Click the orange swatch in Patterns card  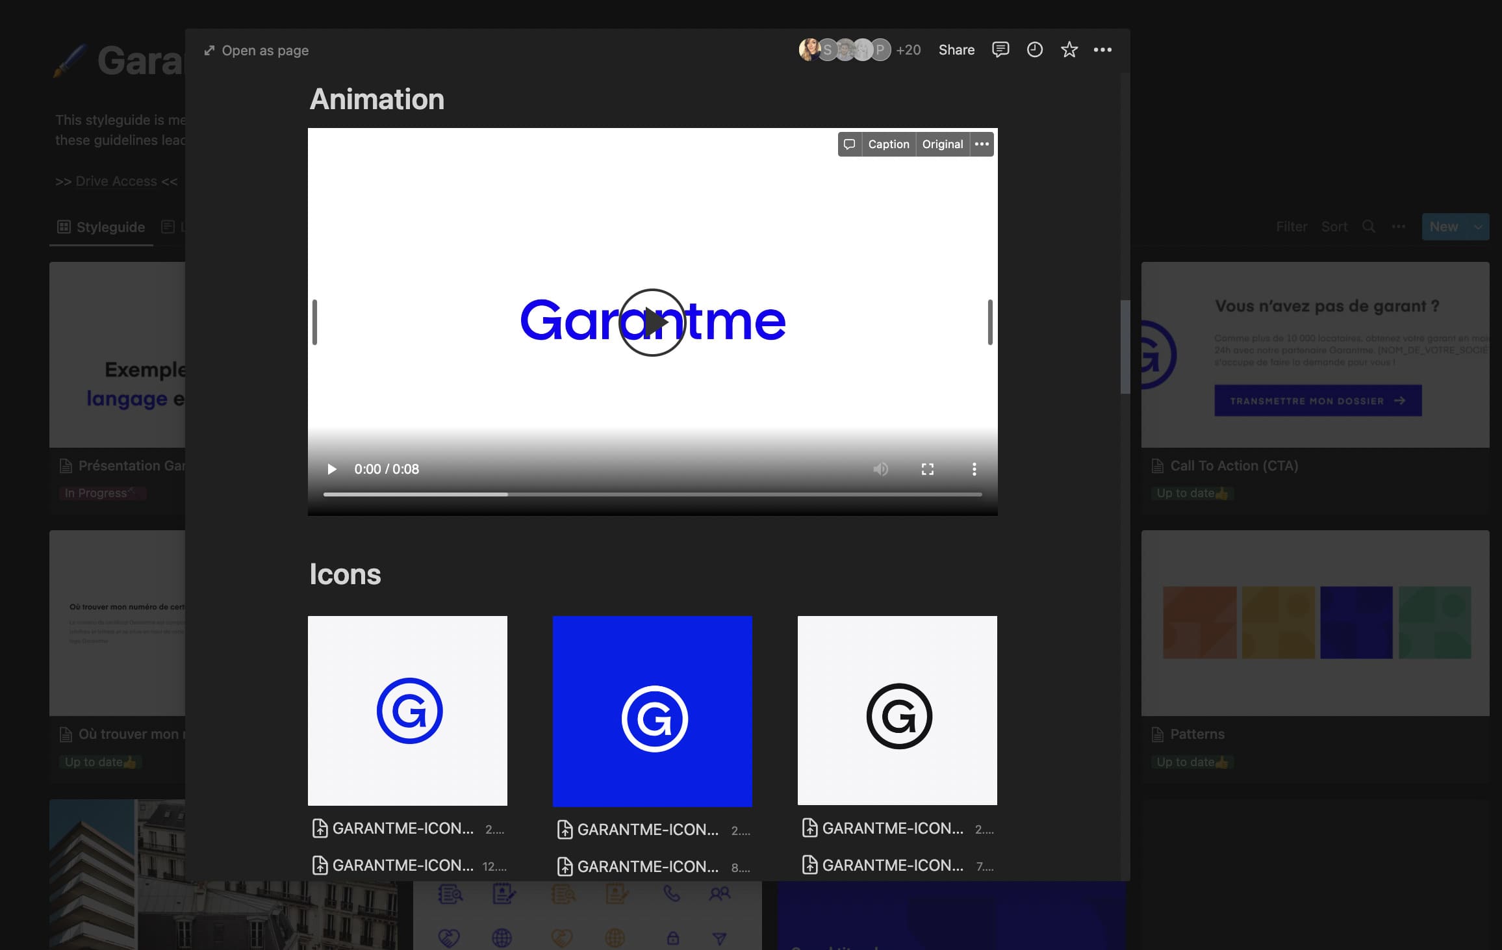coord(1200,623)
